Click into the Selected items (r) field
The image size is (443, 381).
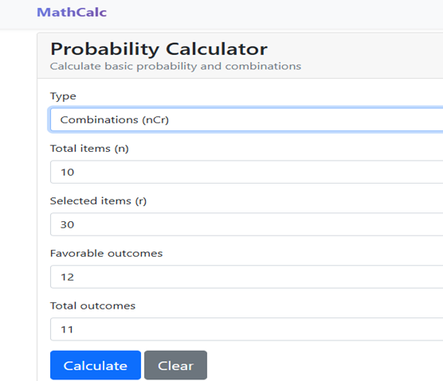click(246, 224)
